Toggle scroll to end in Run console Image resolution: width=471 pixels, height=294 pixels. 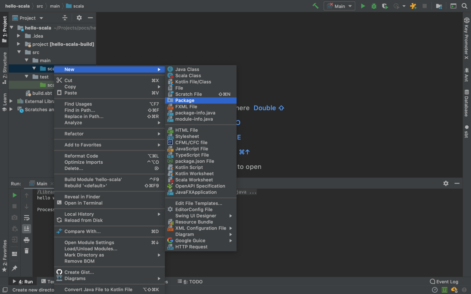pos(27,229)
